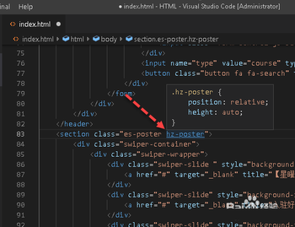Viewport: 295px width, 227px height.
Task: Open the Help menu
Action: [x=25, y=7]
